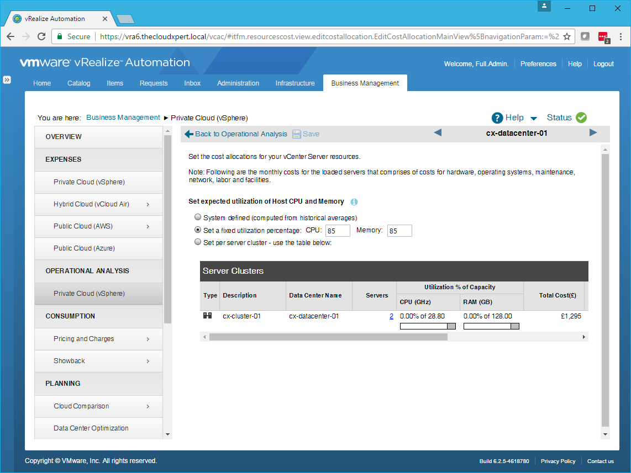
Task: Switch to the Infrastructure tab
Action: pyautogui.click(x=295, y=83)
